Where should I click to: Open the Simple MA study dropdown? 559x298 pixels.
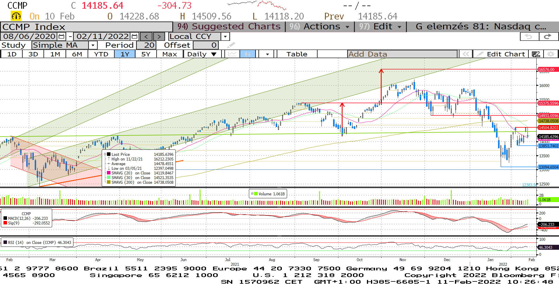(93, 45)
